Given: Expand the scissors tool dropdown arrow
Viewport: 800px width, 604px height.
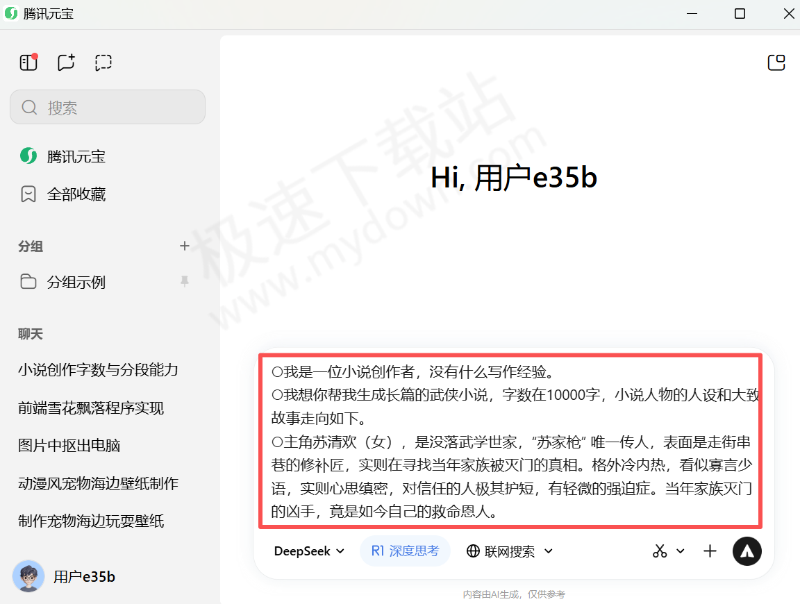Looking at the screenshot, I should tap(681, 551).
